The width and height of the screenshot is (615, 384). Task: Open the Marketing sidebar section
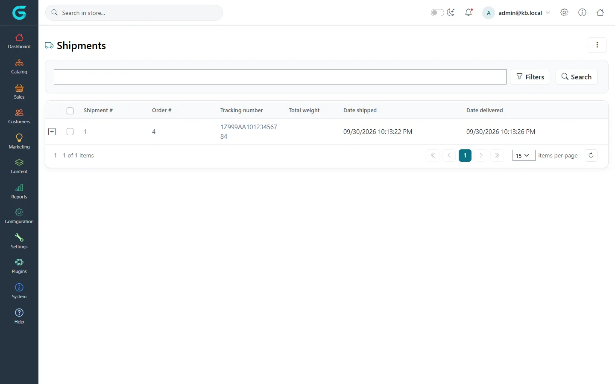(x=19, y=142)
